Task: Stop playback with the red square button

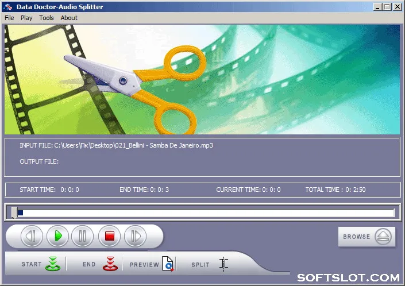Action: pyautogui.click(x=110, y=236)
